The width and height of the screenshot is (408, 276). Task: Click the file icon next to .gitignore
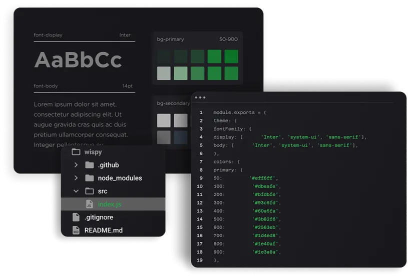[76, 217]
